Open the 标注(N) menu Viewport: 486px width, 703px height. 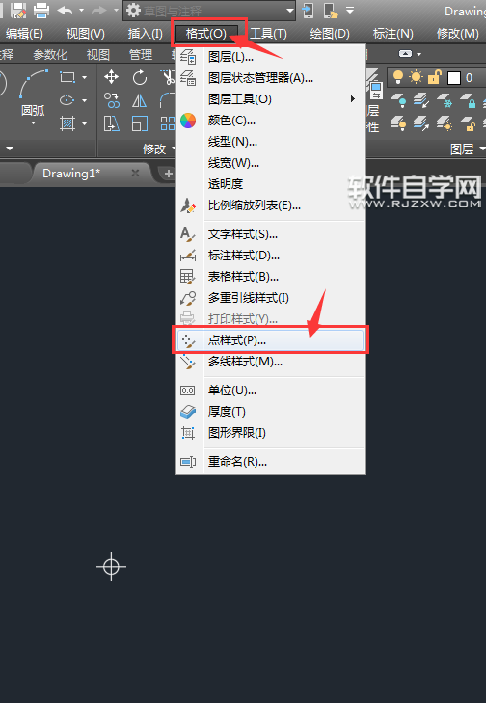(392, 34)
